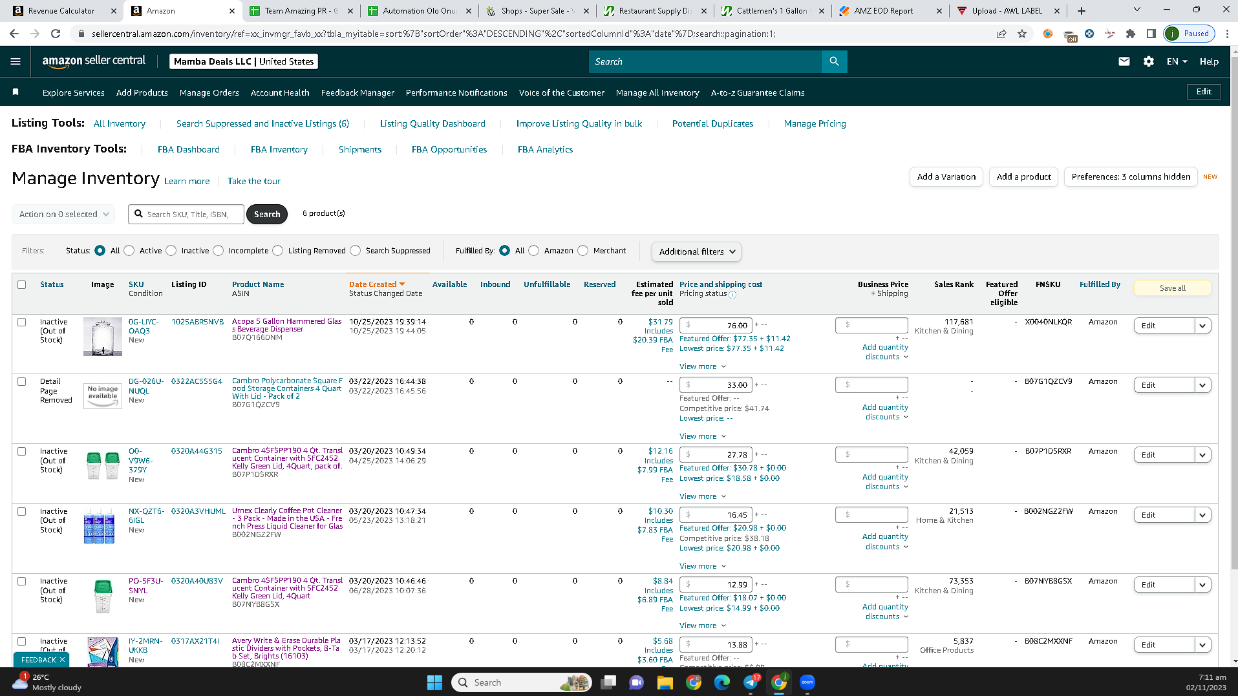
Task: Click the Urnex Clearly Coffee product thumbnail
Action: coord(100,526)
